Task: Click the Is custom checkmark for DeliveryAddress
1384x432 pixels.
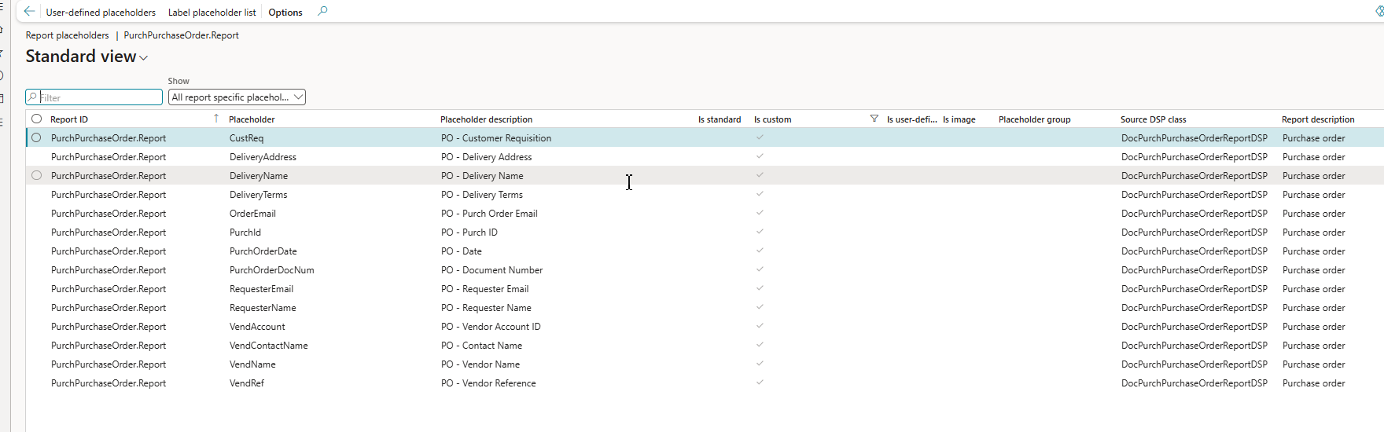Action: tap(760, 156)
